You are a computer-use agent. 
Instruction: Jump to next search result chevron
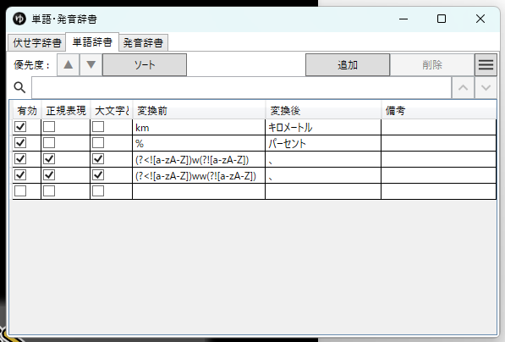[x=486, y=88]
